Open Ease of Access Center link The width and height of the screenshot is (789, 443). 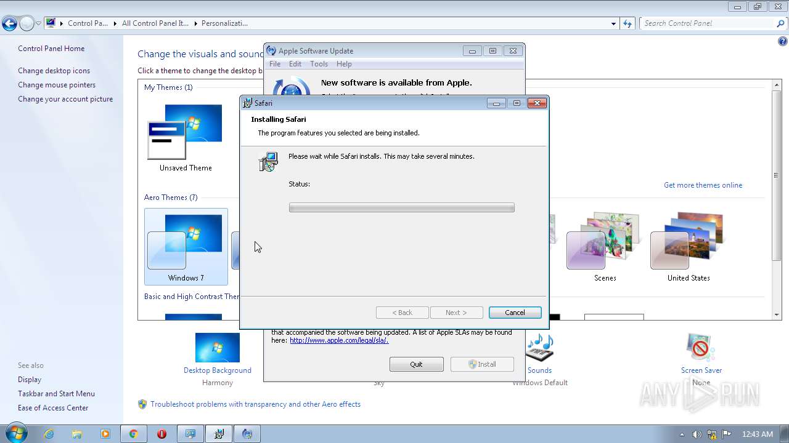point(53,408)
